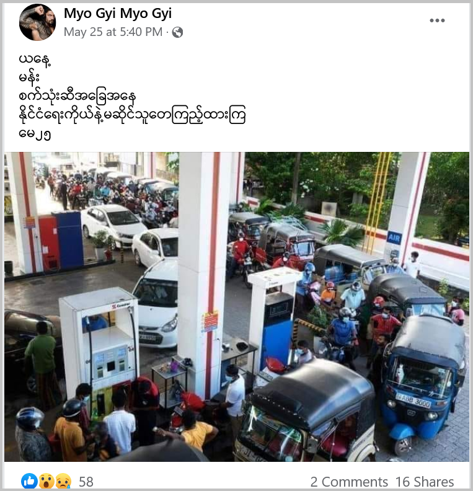The width and height of the screenshot is (473, 491).
Task: Click the globe public privacy icon
Action: coord(177,32)
